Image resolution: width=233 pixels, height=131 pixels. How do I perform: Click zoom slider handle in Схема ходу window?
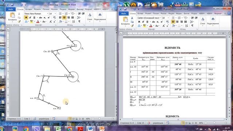[100, 119]
